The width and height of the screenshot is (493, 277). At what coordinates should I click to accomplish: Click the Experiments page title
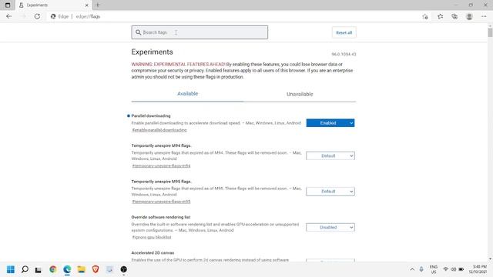point(153,52)
